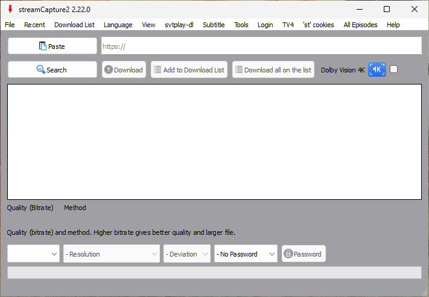This screenshot has width=429, height=297.
Task: Click the Download button
Action: [x=124, y=69]
